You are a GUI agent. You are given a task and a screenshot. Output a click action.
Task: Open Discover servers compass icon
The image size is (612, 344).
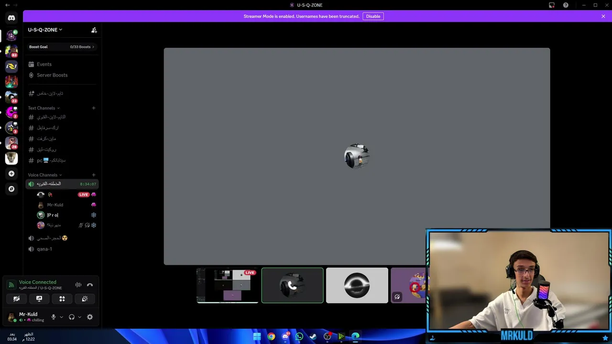(x=11, y=189)
